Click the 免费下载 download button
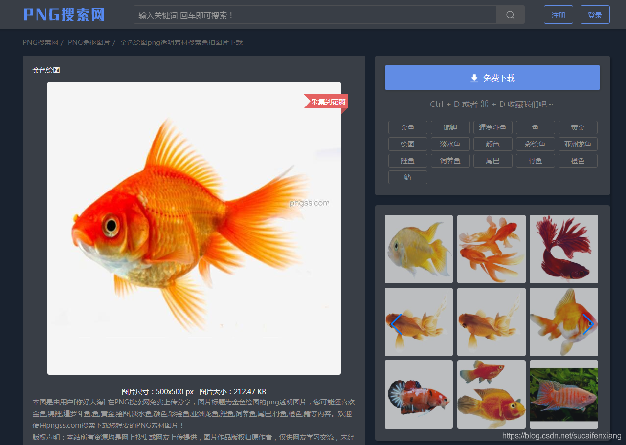The height and width of the screenshot is (445, 626). pyautogui.click(x=492, y=77)
